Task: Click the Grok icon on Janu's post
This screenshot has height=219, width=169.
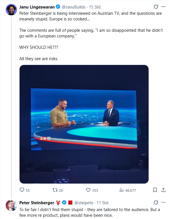Action: 156,7
